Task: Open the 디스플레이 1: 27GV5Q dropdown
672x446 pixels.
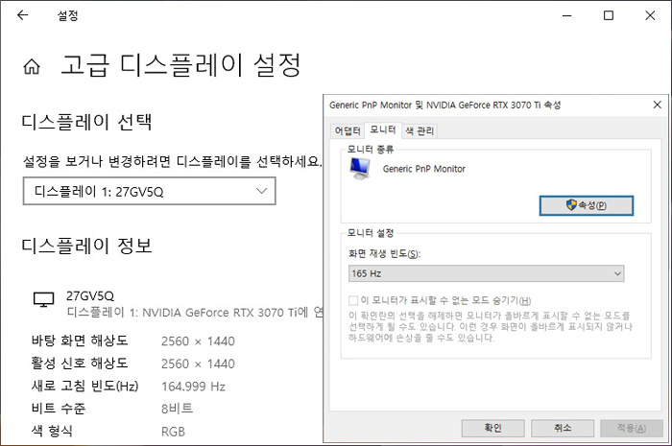Action: click(149, 191)
